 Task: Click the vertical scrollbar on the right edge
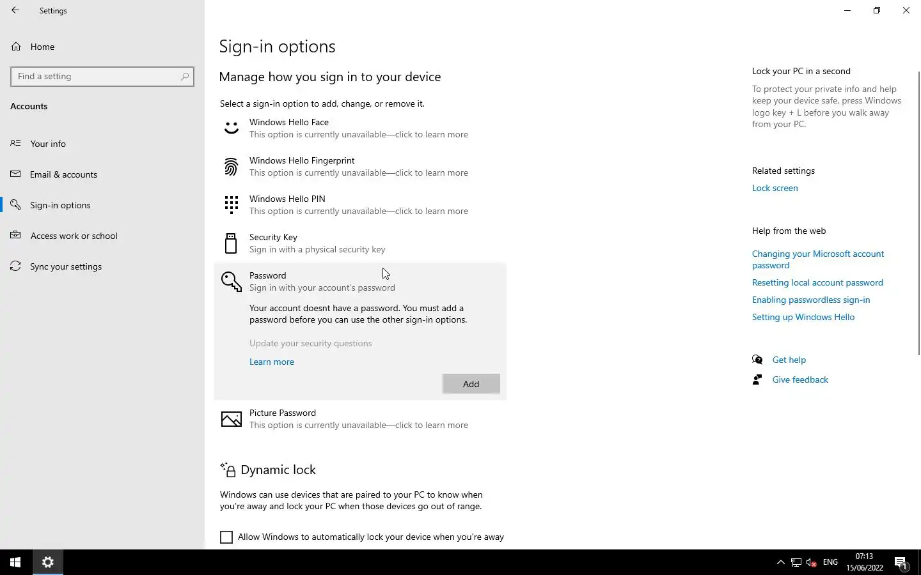click(919, 213)
